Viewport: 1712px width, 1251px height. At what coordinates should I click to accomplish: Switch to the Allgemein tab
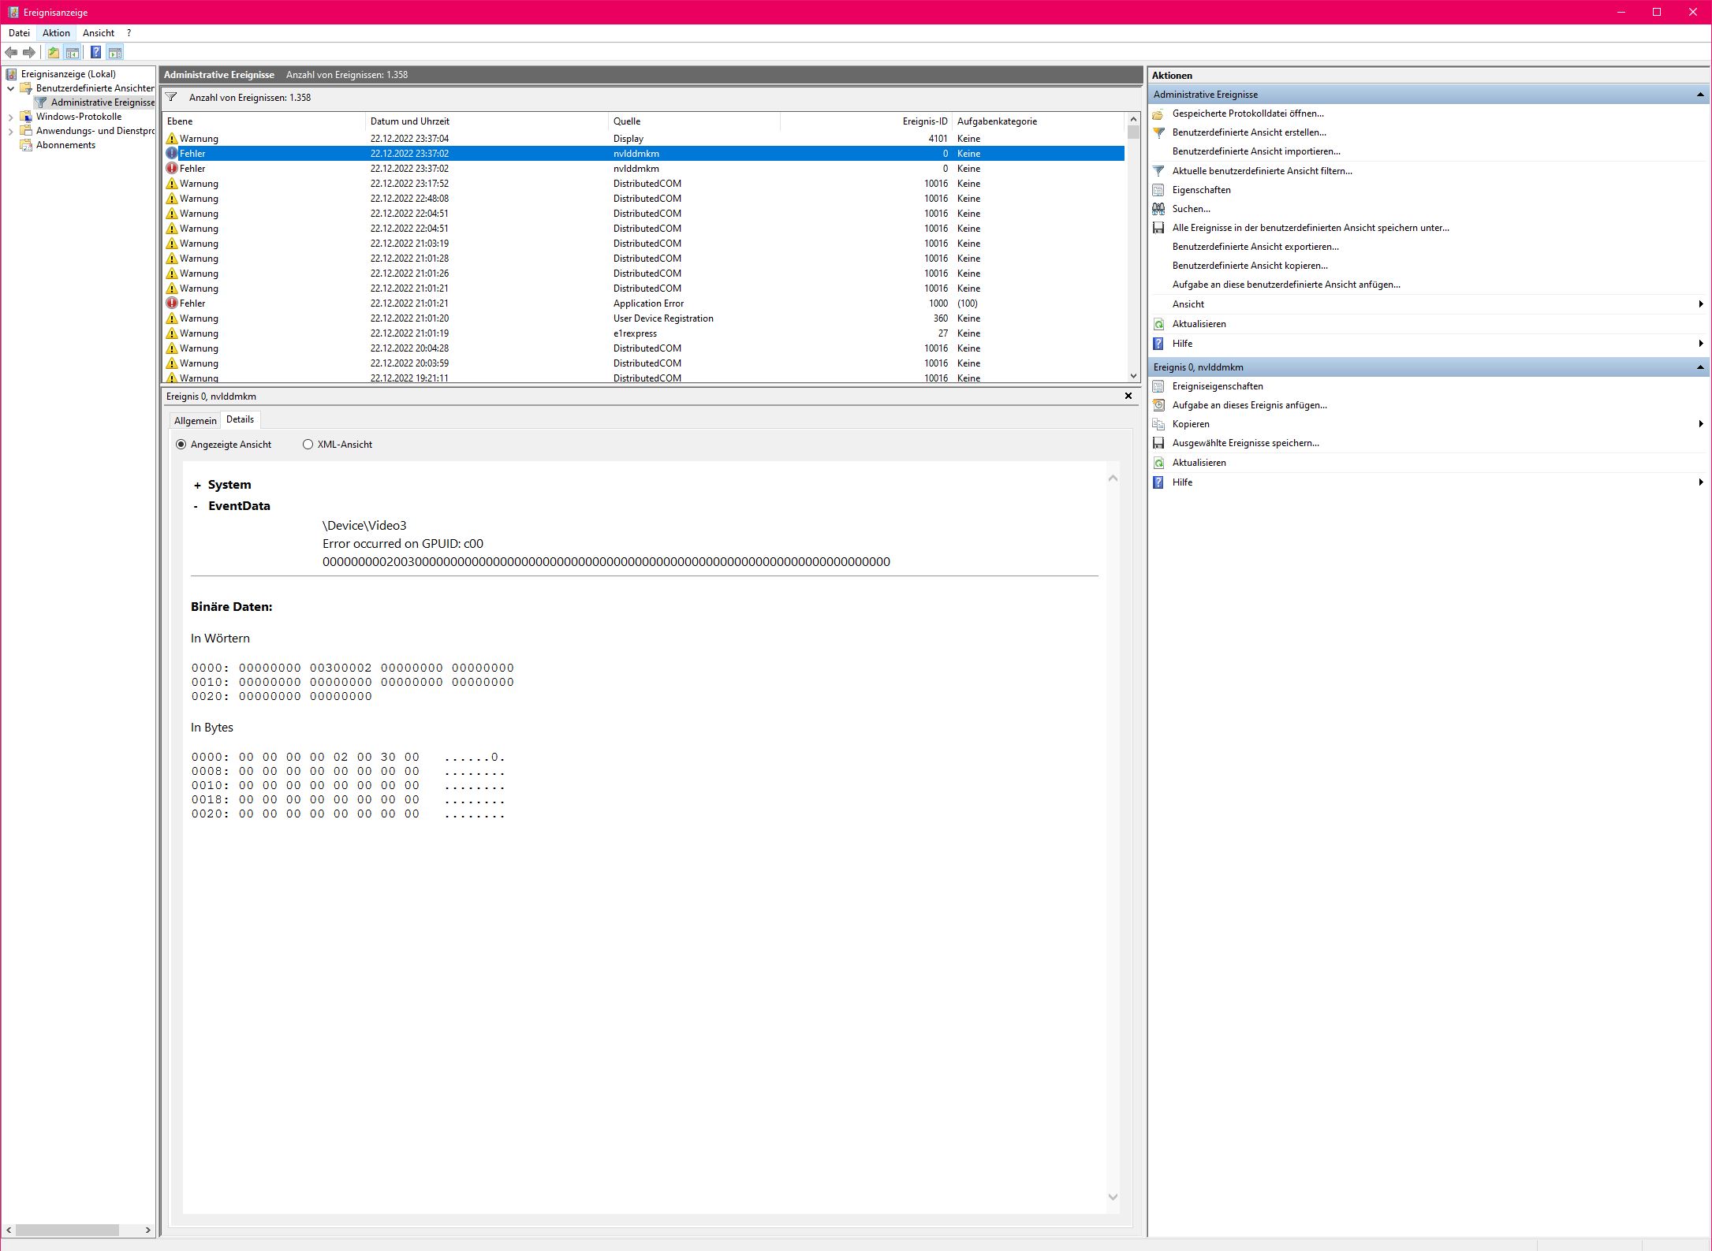click(195, 421)
